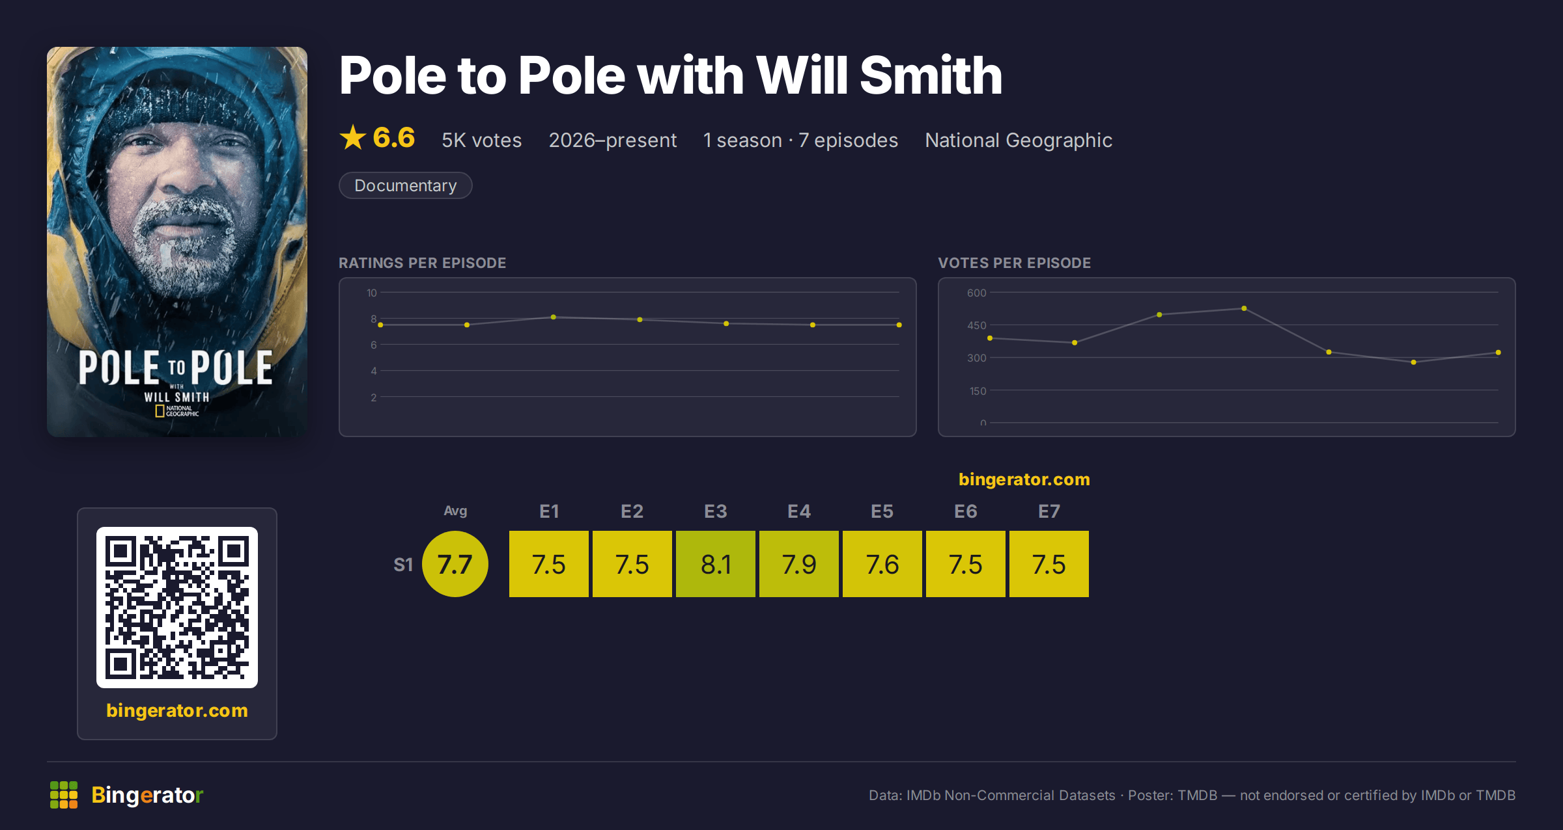Click the QR code image
Screen dimensions: 1563x830
point(177,608)
